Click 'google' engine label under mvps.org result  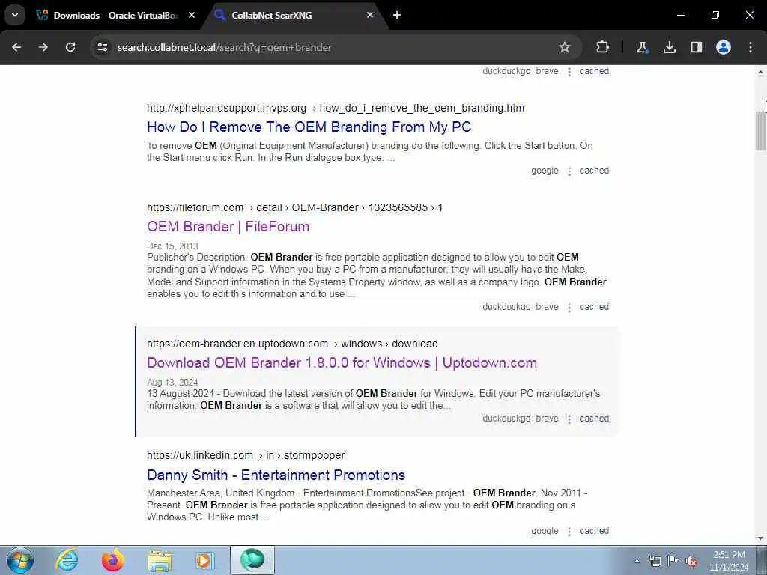[x=545, y=171]
